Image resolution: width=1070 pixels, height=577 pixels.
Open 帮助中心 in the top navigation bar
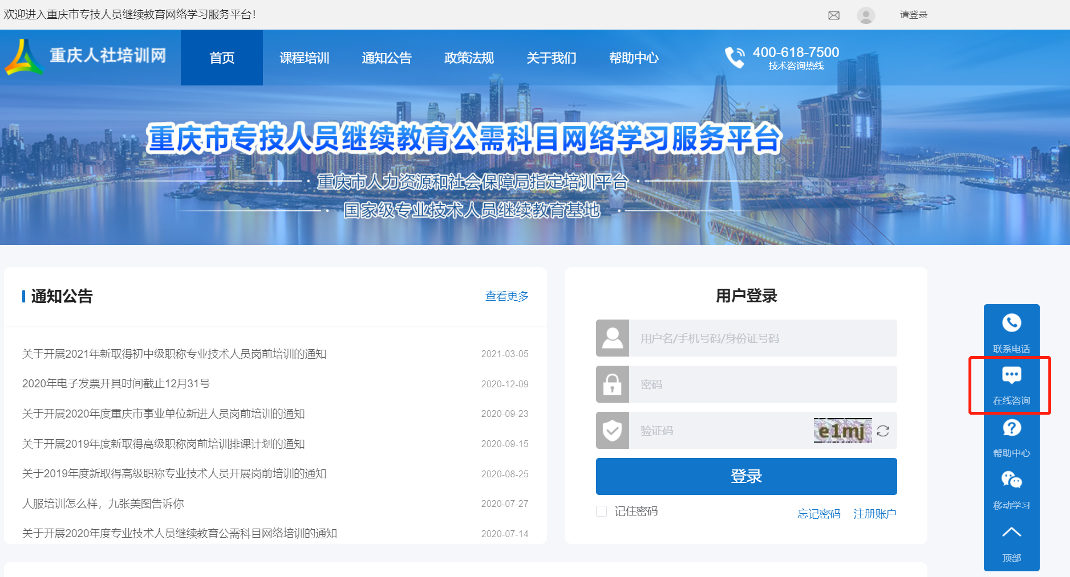[634, 58]
